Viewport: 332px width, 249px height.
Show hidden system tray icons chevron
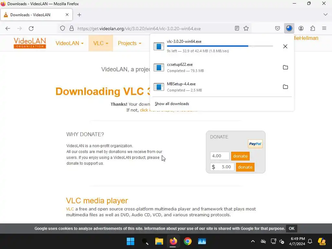tap(253, 241)
